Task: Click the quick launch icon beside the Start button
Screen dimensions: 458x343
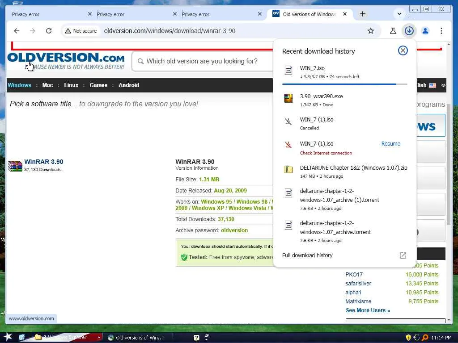Action: [22, 338]
